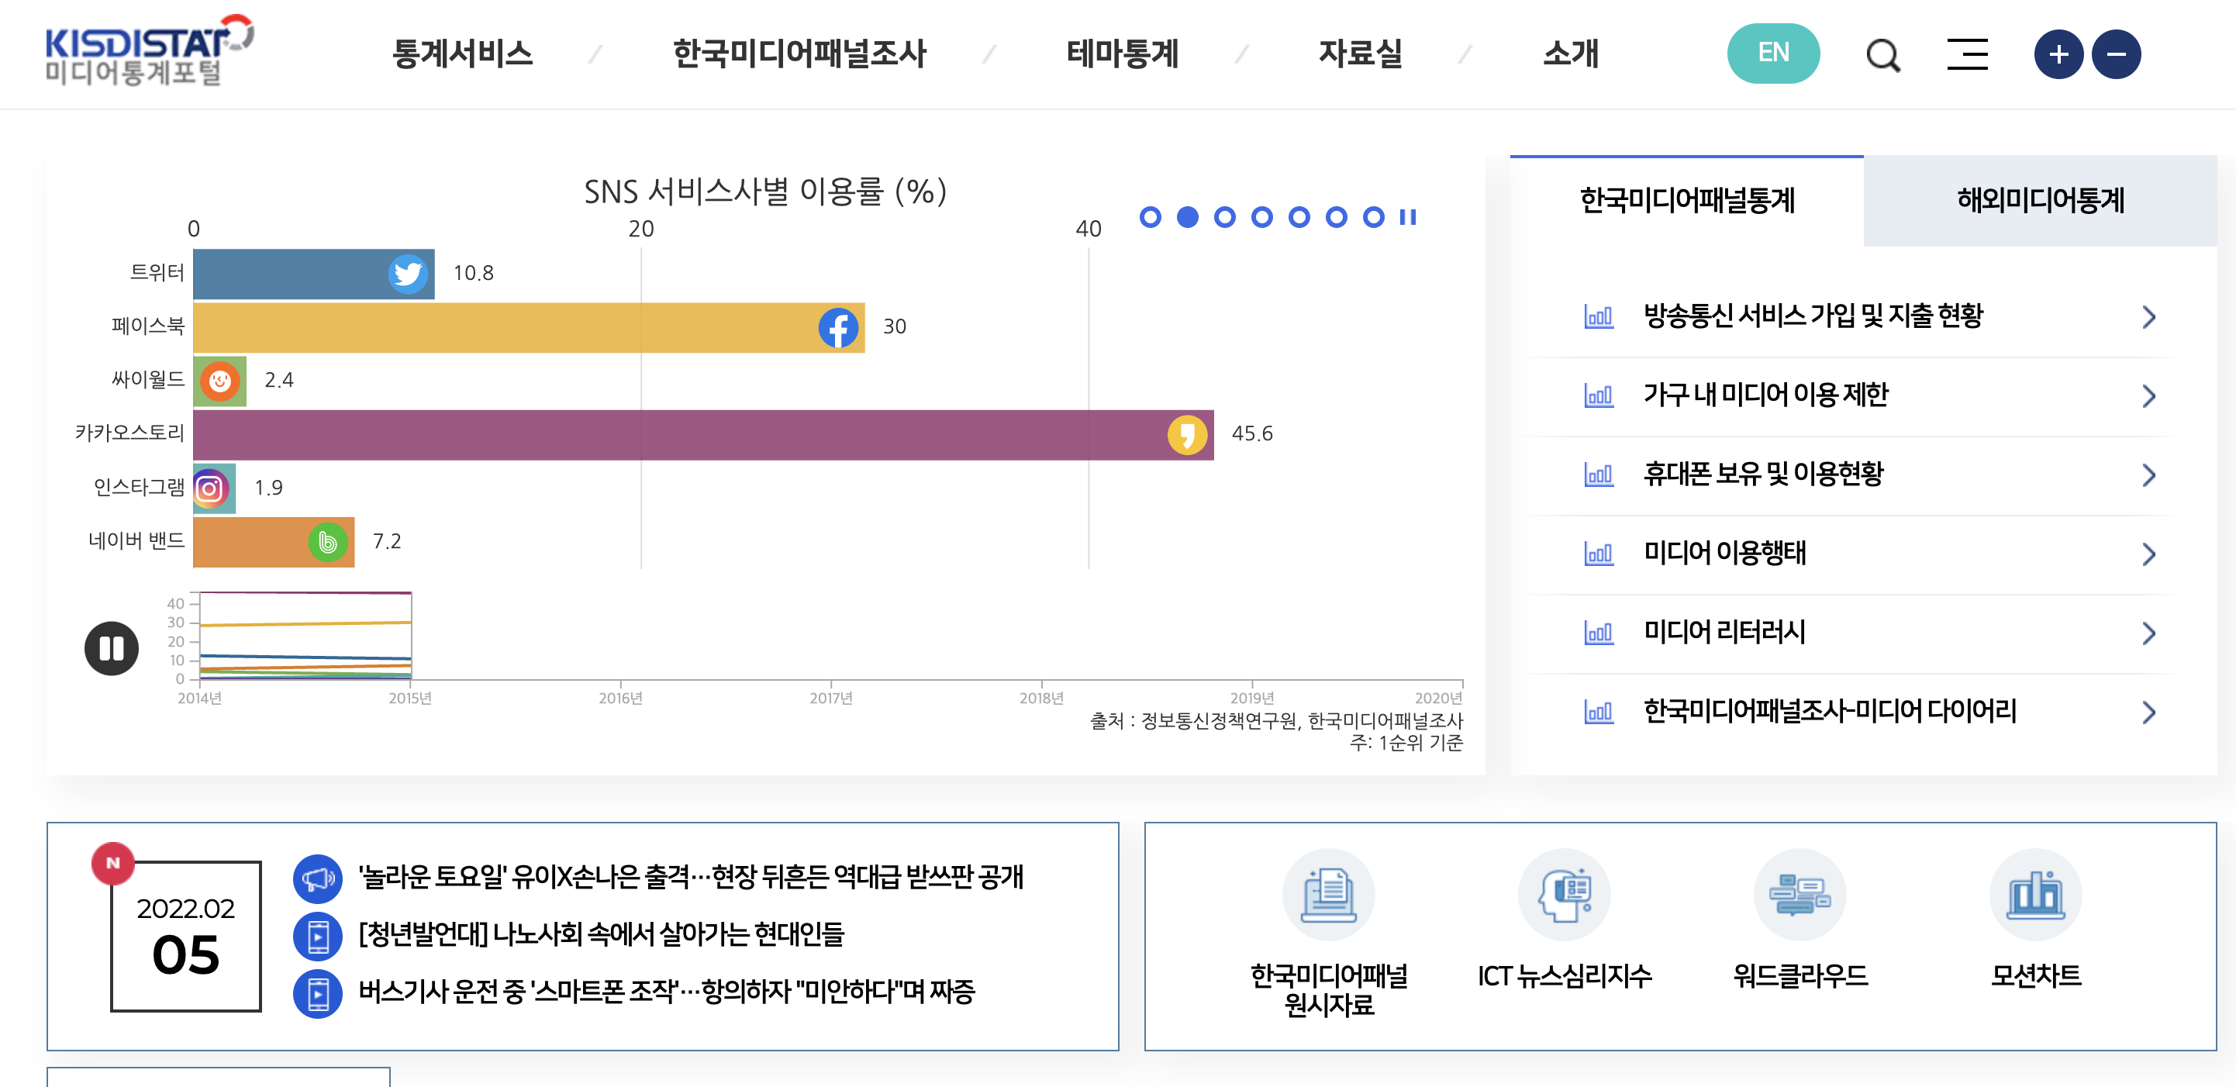Switch language with EN button
Viewport: 2236px width, 1087px height.
point(1772,53)
